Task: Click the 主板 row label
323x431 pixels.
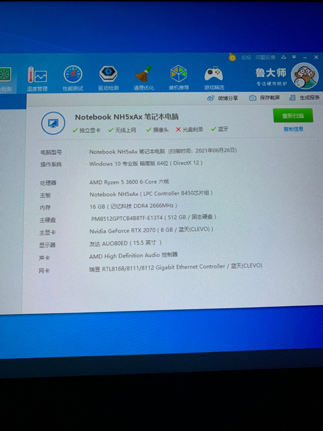Action: 46,195
